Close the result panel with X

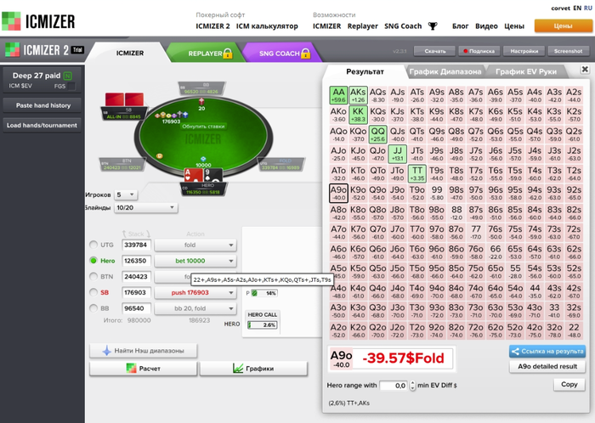click(x=585, y=69)
